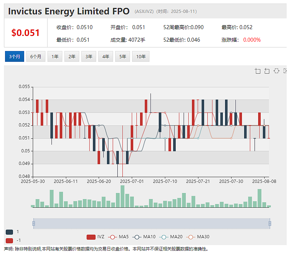Click the 成交量: 4072手 value
This screenshot has height=258, width=292.
coord(128,40)
